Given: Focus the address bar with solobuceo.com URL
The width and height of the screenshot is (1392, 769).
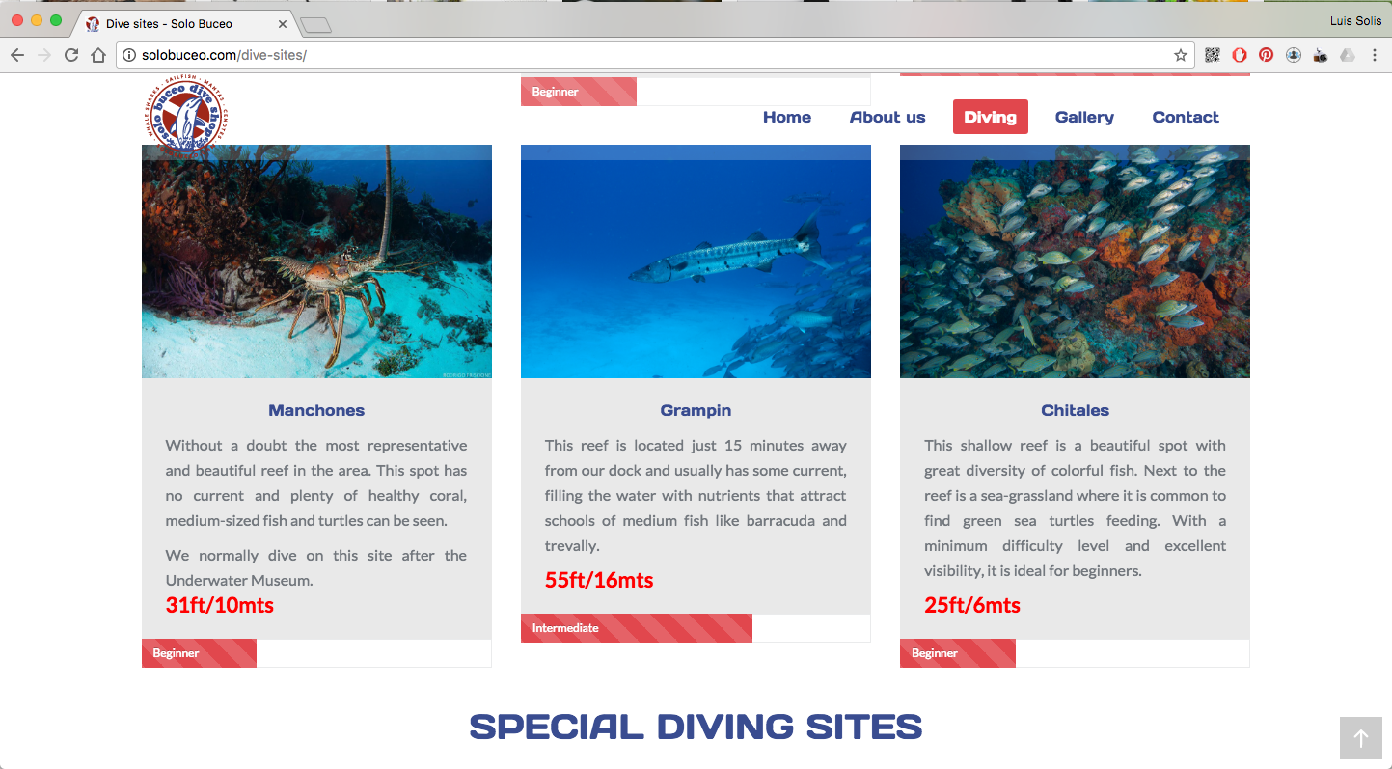Looking at the screenshot, I should click(646, 55).
